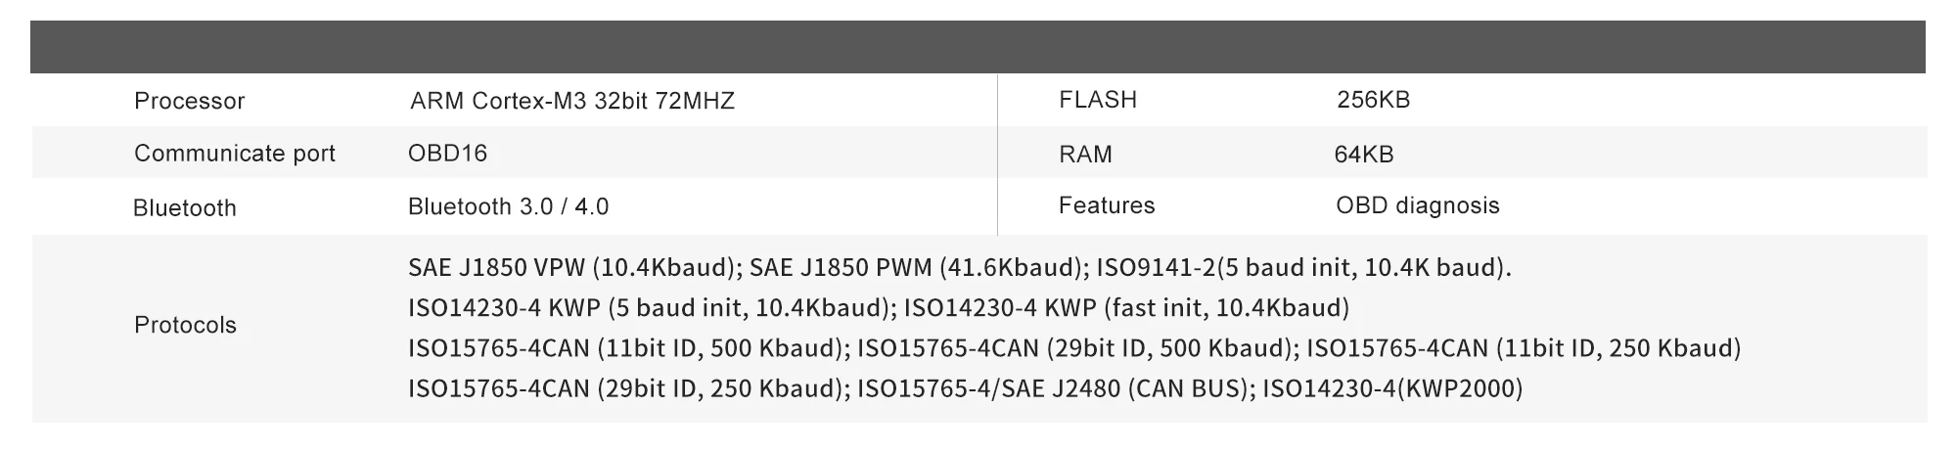Screen dimensions: 1957x452
Task: Click the RAM label
Action: [x=1085, y=155]
